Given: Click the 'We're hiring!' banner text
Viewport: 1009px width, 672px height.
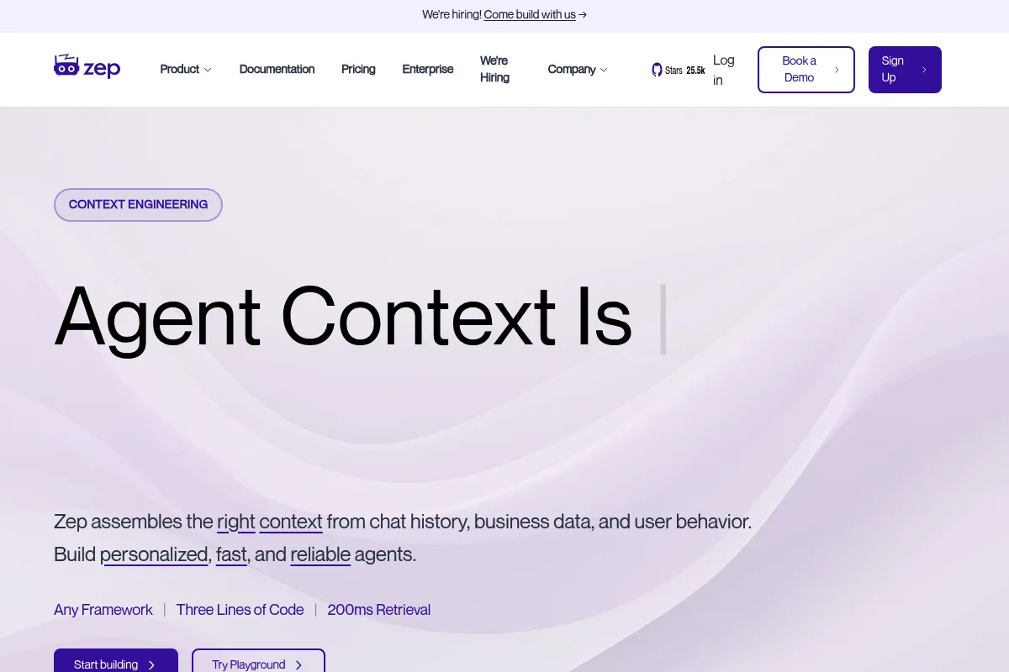Looking at the screenshot, I should click(452, 14).
